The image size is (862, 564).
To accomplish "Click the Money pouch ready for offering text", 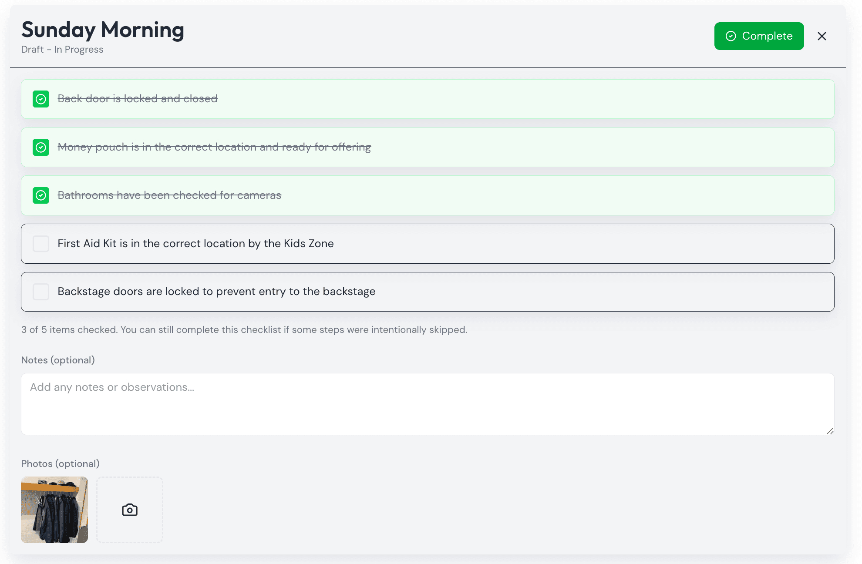I will (214, 147).
